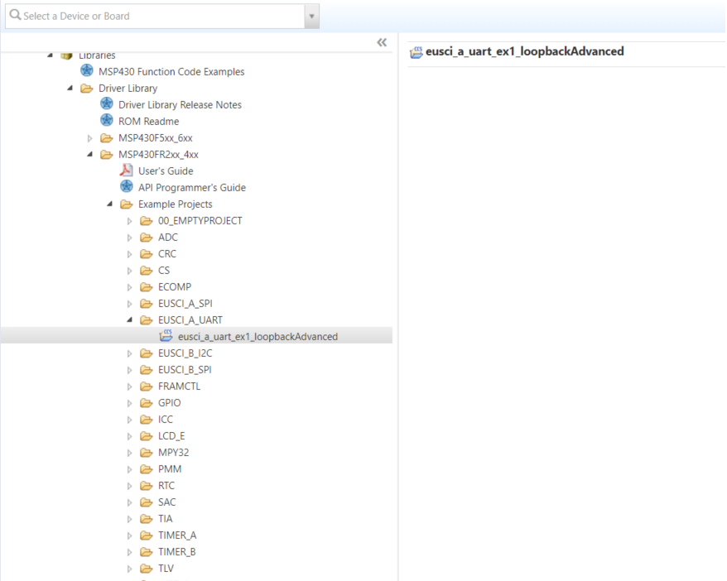Select the ECOMP tree row label
Screen dimensions: 727x581
pyautogui.click(x=175, y=287)
